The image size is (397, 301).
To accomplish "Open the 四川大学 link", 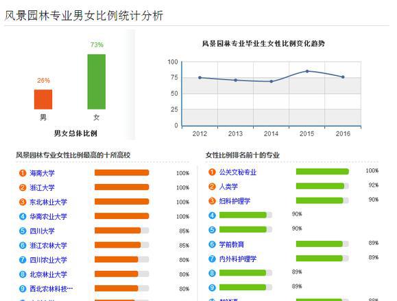I will click(x=42, y=231).
